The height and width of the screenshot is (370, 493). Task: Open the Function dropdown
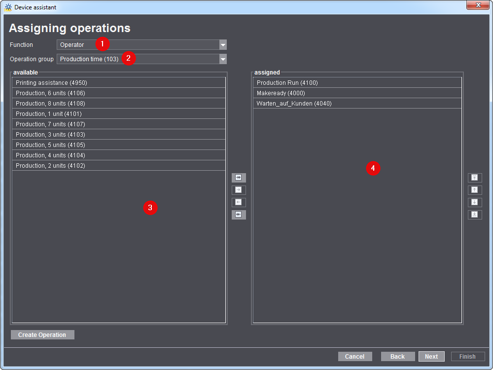click(x=223, y=45)
